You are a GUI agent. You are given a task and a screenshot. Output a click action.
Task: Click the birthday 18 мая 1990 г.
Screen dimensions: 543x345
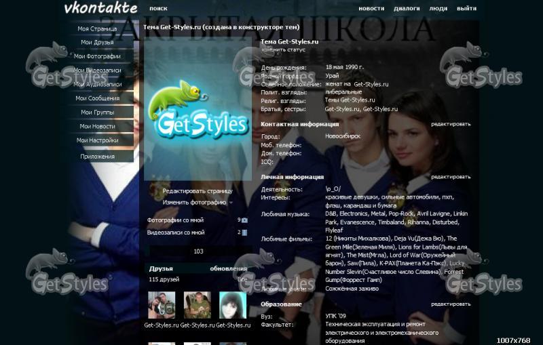(x=345, y=67)
